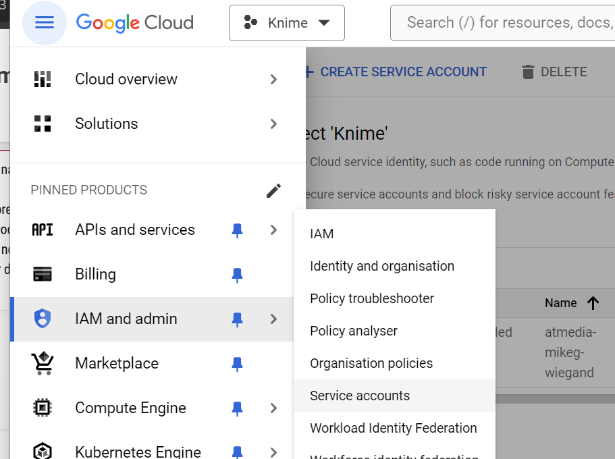Expand the Cloud overview submenu arrow

273,79
